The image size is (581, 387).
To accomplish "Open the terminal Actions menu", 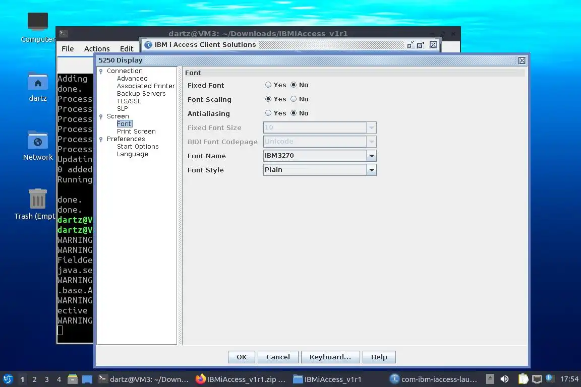I will click(x=97, y=49).
